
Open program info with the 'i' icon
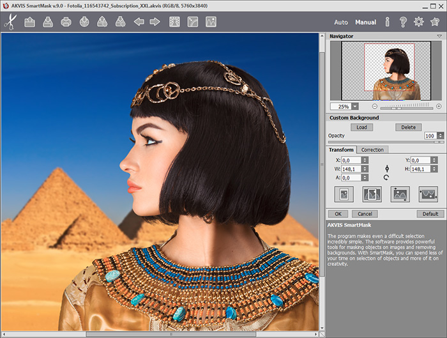pos(387,22)
